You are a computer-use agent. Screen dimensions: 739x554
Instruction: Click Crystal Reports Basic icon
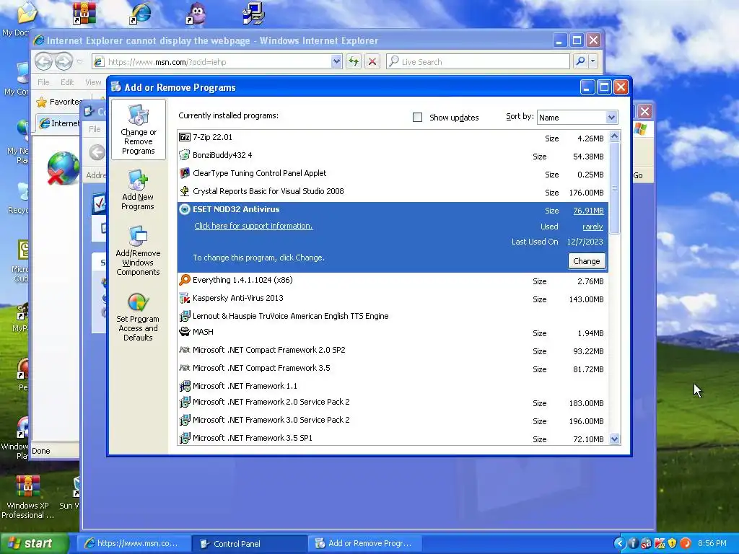coord(185,190)
